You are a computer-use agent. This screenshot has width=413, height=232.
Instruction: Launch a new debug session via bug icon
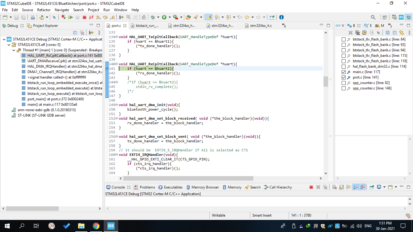pos(153,17)
